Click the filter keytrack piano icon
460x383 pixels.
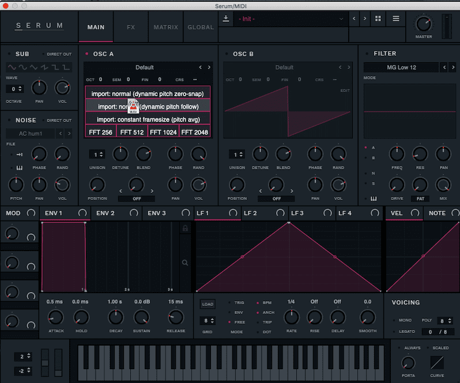(x=374, y=199)
